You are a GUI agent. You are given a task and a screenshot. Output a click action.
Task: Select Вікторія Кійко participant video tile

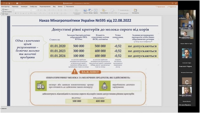tap(187, 34)
